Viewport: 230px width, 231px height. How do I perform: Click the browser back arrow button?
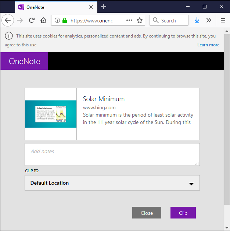(x=8, y=21)
